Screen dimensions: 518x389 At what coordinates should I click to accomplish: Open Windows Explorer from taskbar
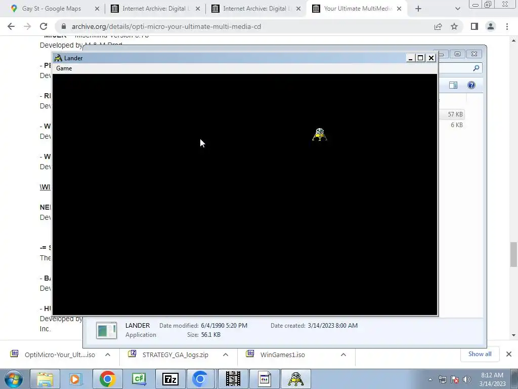point(45,379)
